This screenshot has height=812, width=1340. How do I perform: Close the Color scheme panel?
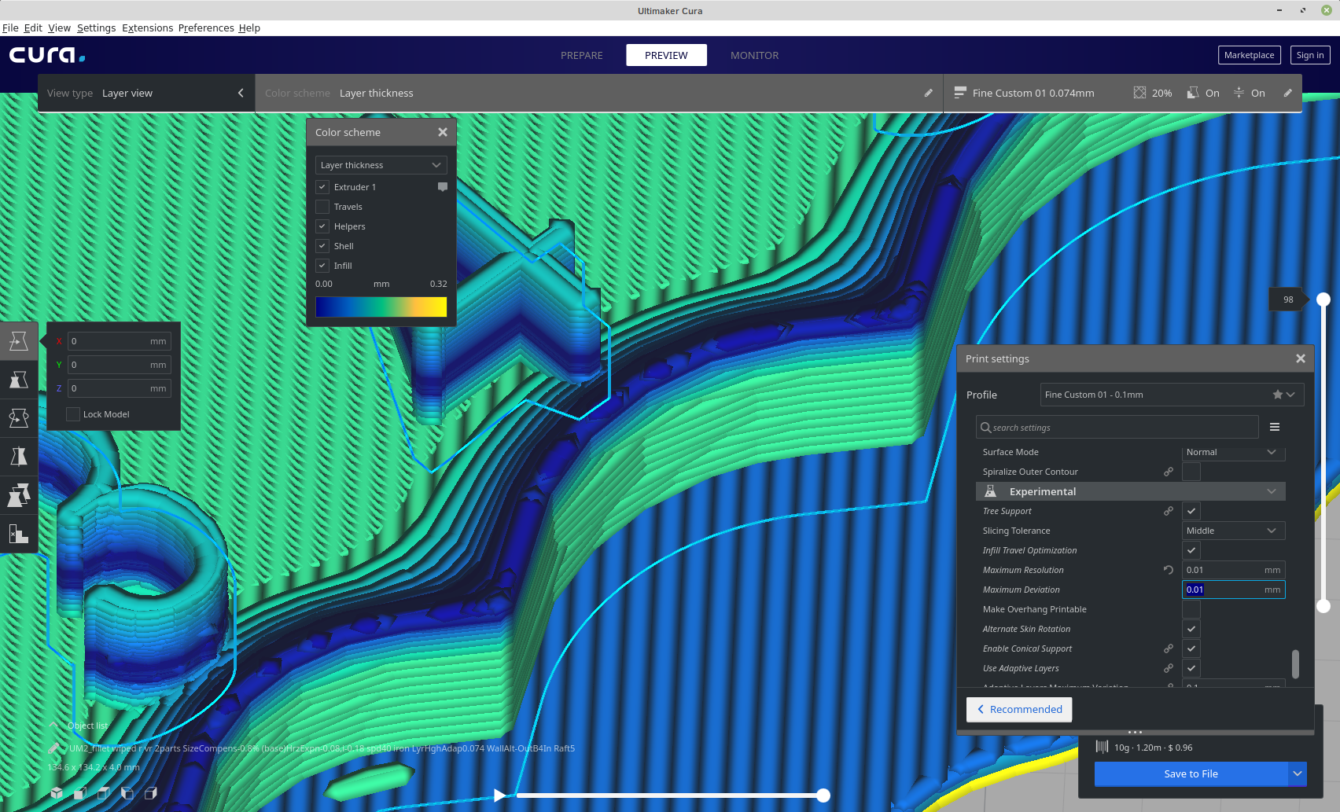(x=443, y=132)
